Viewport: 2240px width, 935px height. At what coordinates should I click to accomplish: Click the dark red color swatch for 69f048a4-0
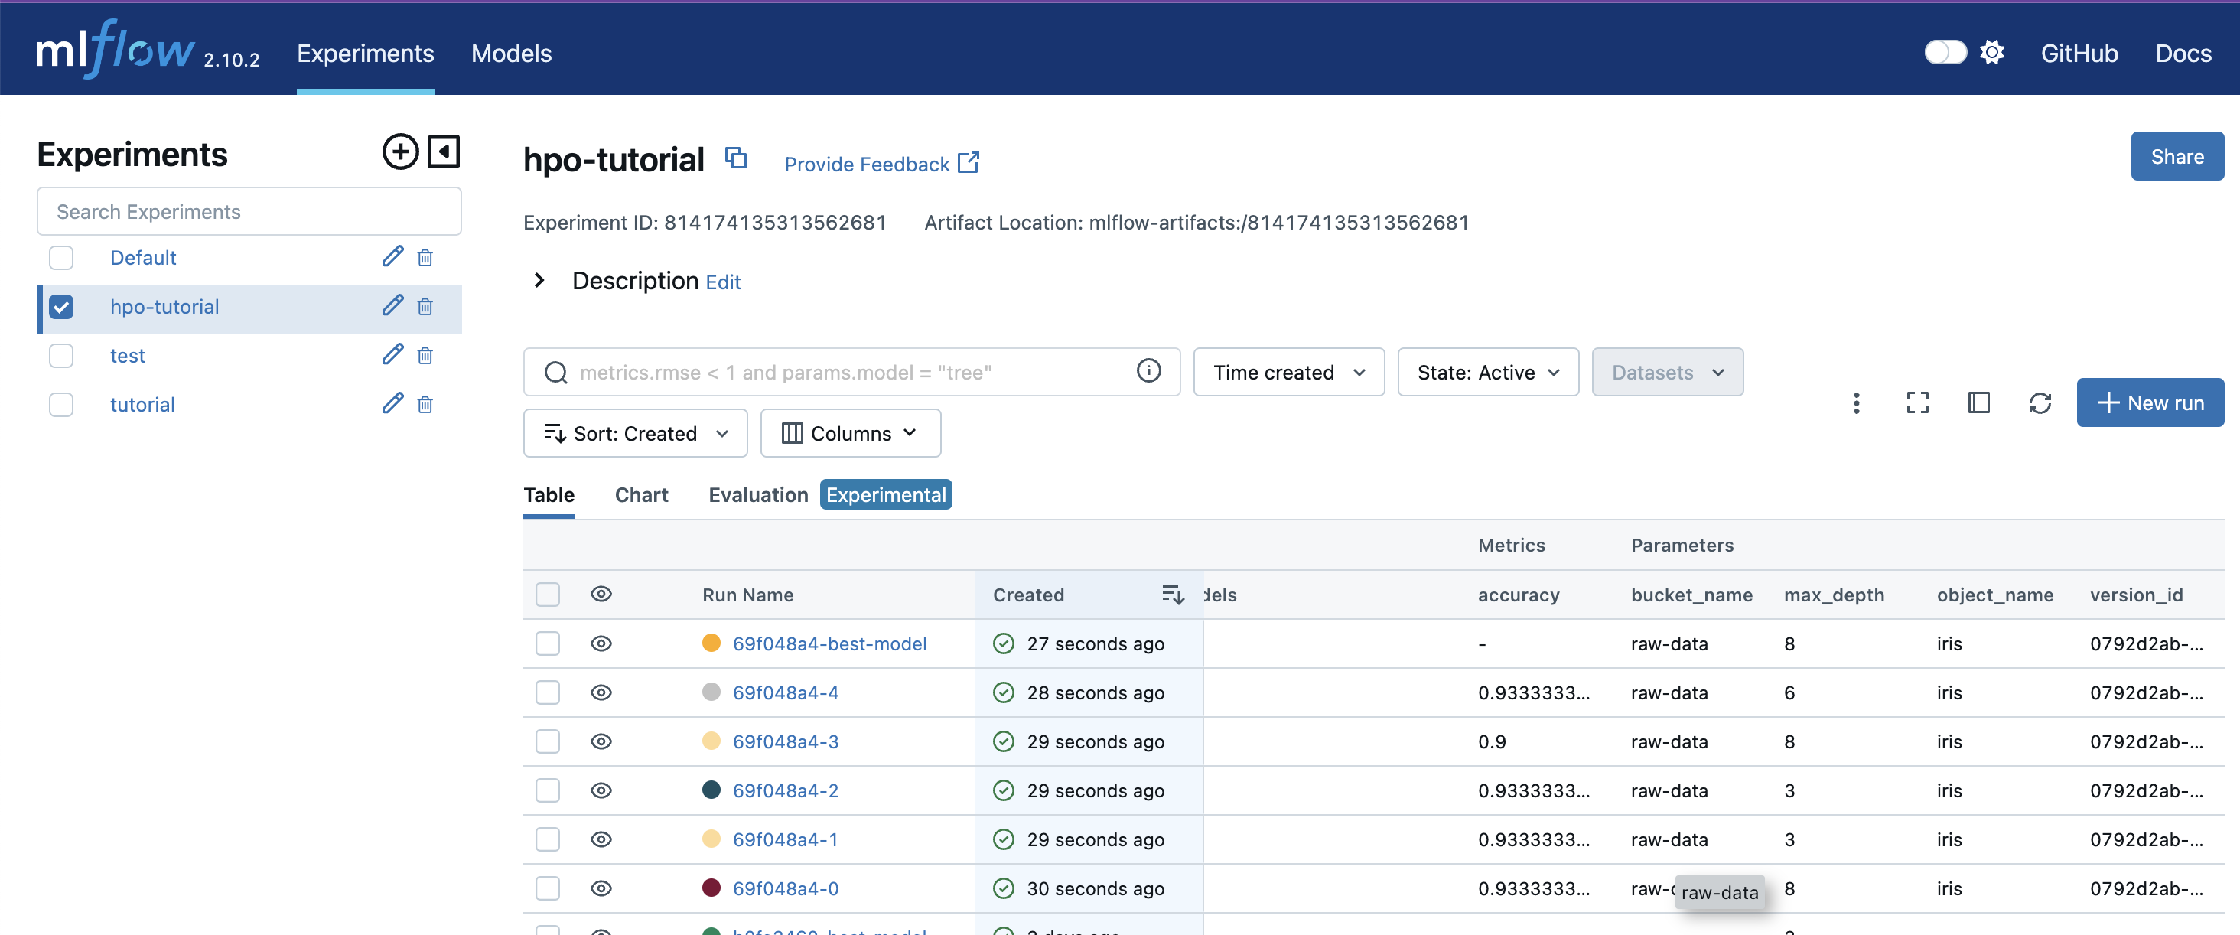click(711, 887)
